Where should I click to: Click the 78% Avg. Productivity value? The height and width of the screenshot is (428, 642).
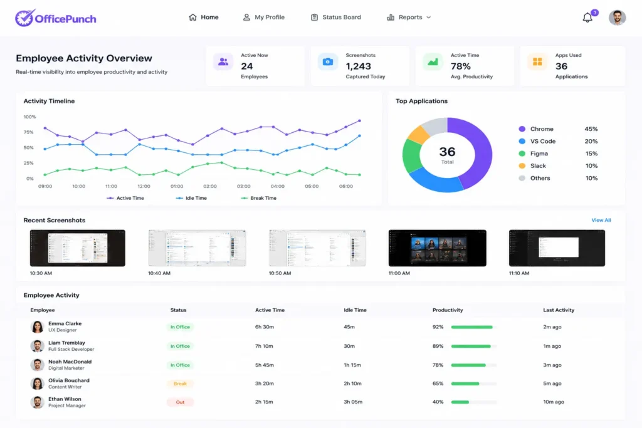(x=461, y=66)
